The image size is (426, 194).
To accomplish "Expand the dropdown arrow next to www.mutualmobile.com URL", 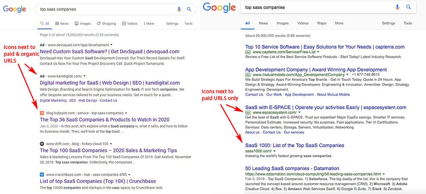I will pyautogui.click(x=347, y=74).
